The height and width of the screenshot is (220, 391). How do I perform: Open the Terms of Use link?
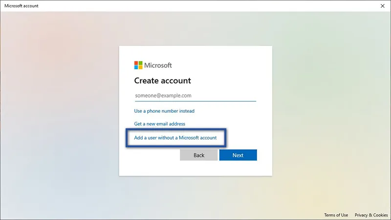click(x=336, y=215)
